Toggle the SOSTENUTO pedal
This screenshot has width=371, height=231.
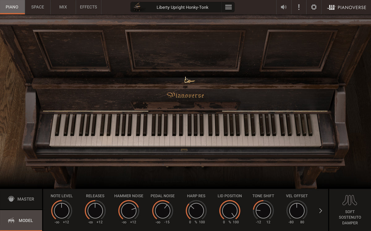click(x=350, y=217)
